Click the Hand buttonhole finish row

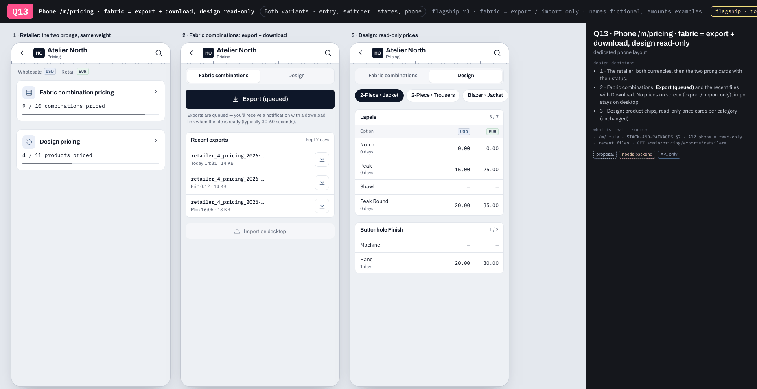point(429,263)
